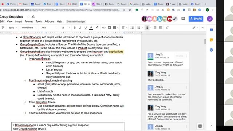
Task: Open the editing mode pencil dropdown
Action: pos(195,28)
